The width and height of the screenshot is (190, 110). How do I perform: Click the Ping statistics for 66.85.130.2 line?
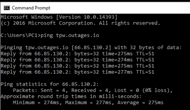point(50,84)
